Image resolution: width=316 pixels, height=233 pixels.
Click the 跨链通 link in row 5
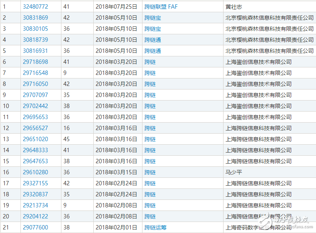click(153, 51)
